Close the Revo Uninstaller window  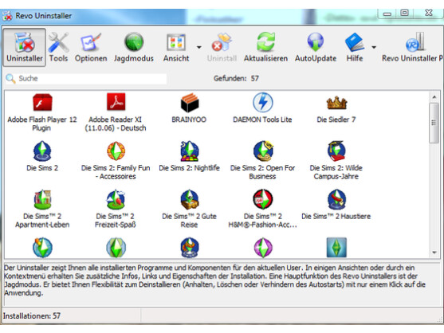coord(428,13)
